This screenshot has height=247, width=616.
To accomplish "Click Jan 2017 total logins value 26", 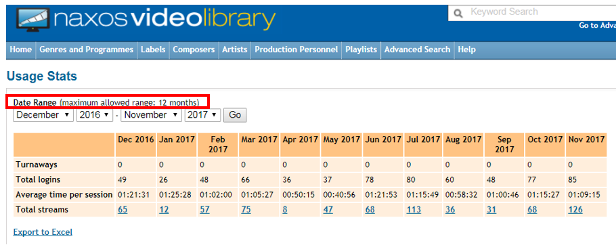I will pyautogui.click(x=162, y=180).
